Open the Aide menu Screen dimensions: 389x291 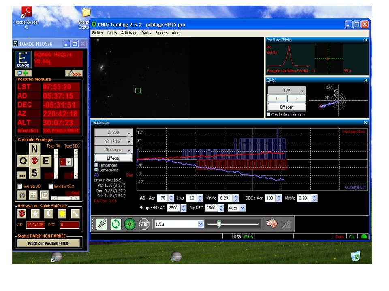point(175,33)
